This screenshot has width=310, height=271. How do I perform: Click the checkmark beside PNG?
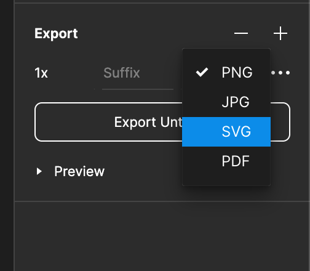click(202, 72)
